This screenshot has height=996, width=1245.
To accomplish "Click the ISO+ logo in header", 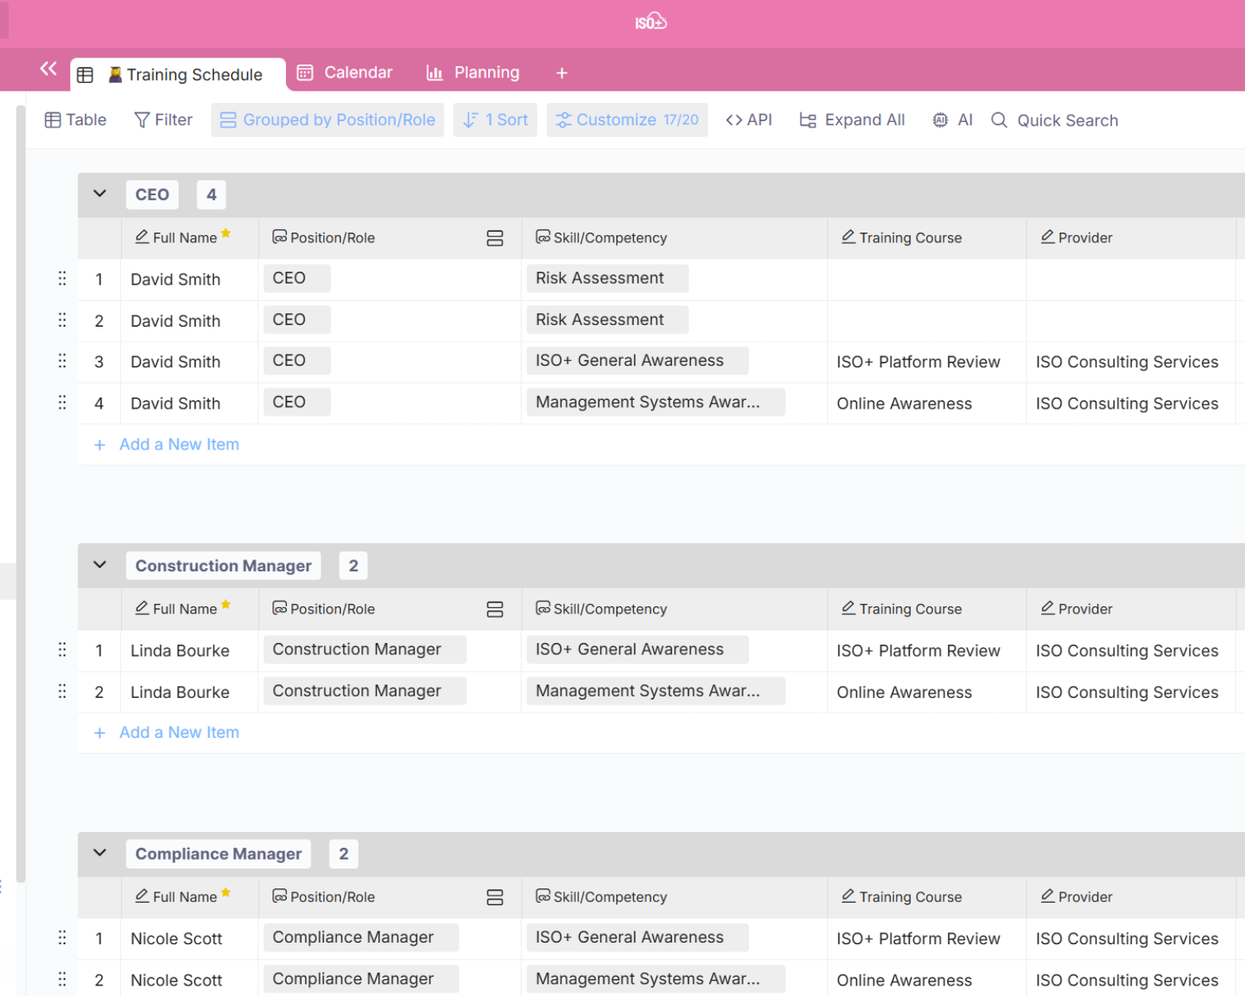I will [x=650, y=22].
